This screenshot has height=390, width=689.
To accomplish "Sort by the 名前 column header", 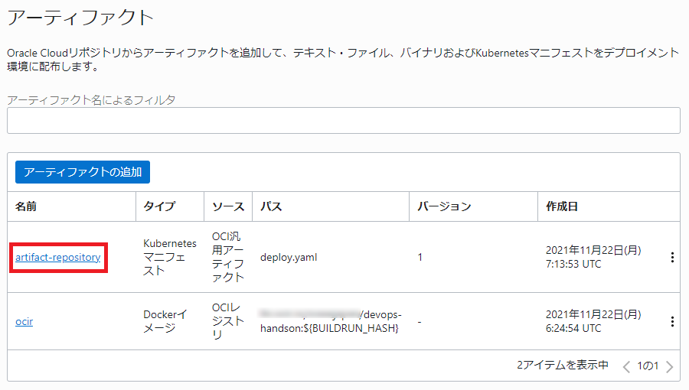I will point(26,206).
